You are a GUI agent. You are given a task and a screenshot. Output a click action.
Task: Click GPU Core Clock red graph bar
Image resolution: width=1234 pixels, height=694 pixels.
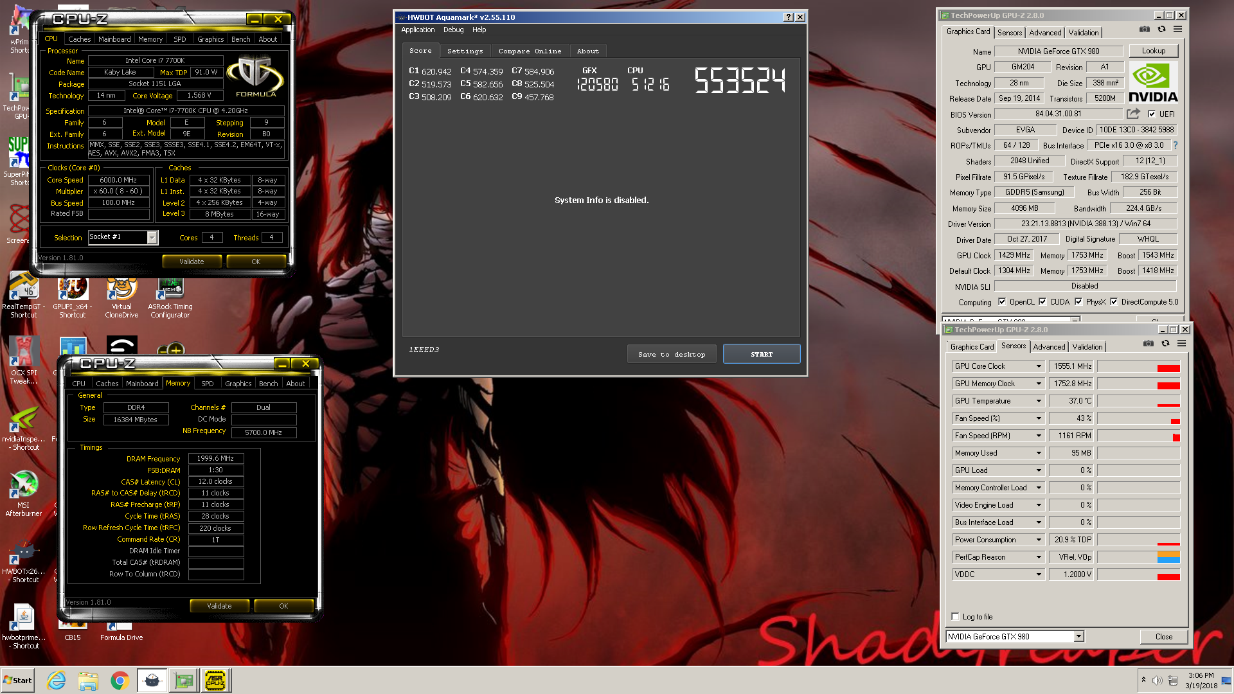pos(1168,368)
